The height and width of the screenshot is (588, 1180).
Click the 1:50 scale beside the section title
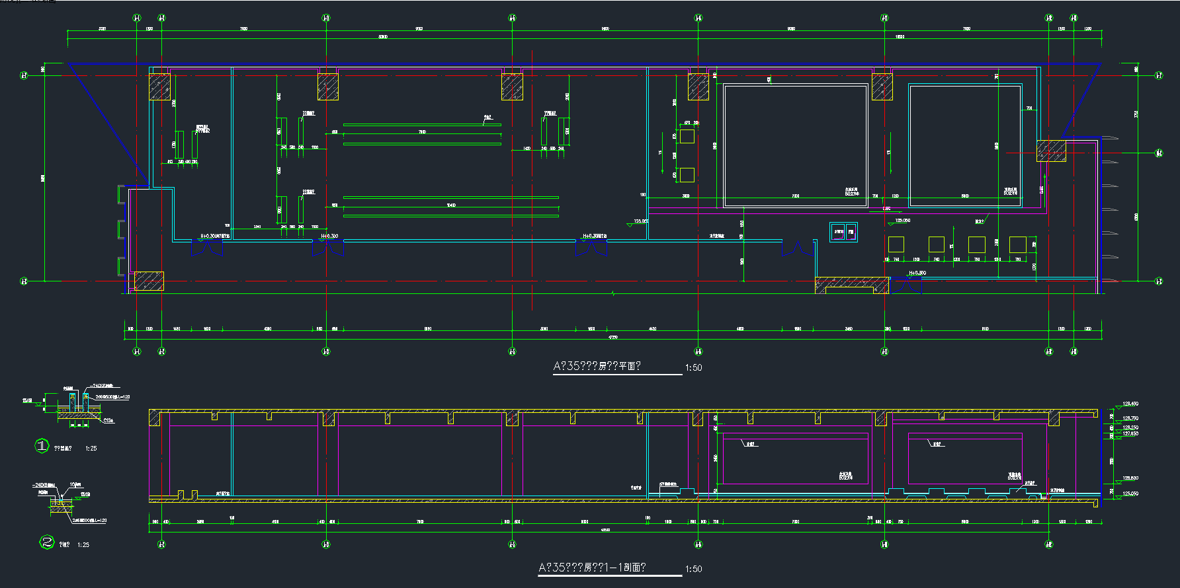[x=693, y=569]
